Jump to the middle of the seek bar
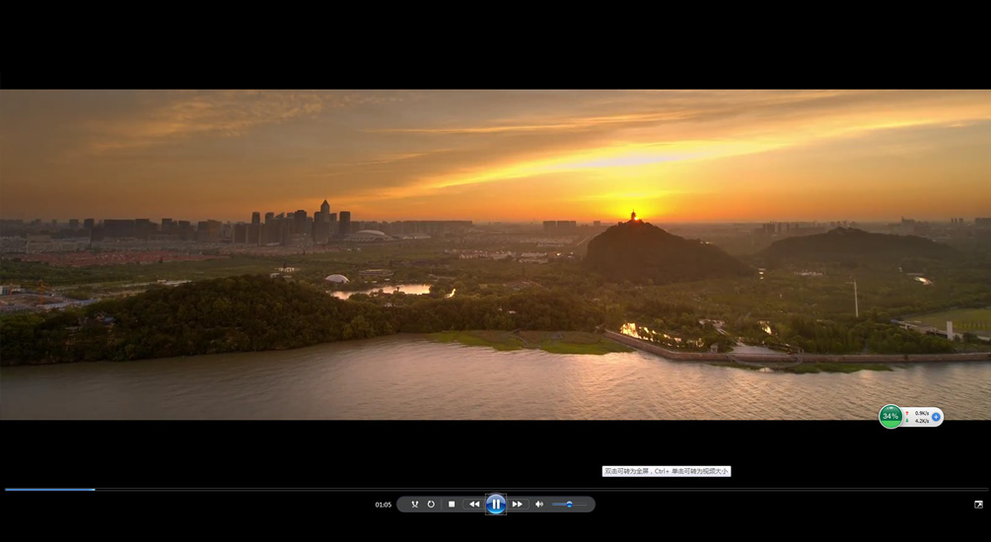Image resolution: width=991 pixels, height=542 pixels. (x=495, y=489)
